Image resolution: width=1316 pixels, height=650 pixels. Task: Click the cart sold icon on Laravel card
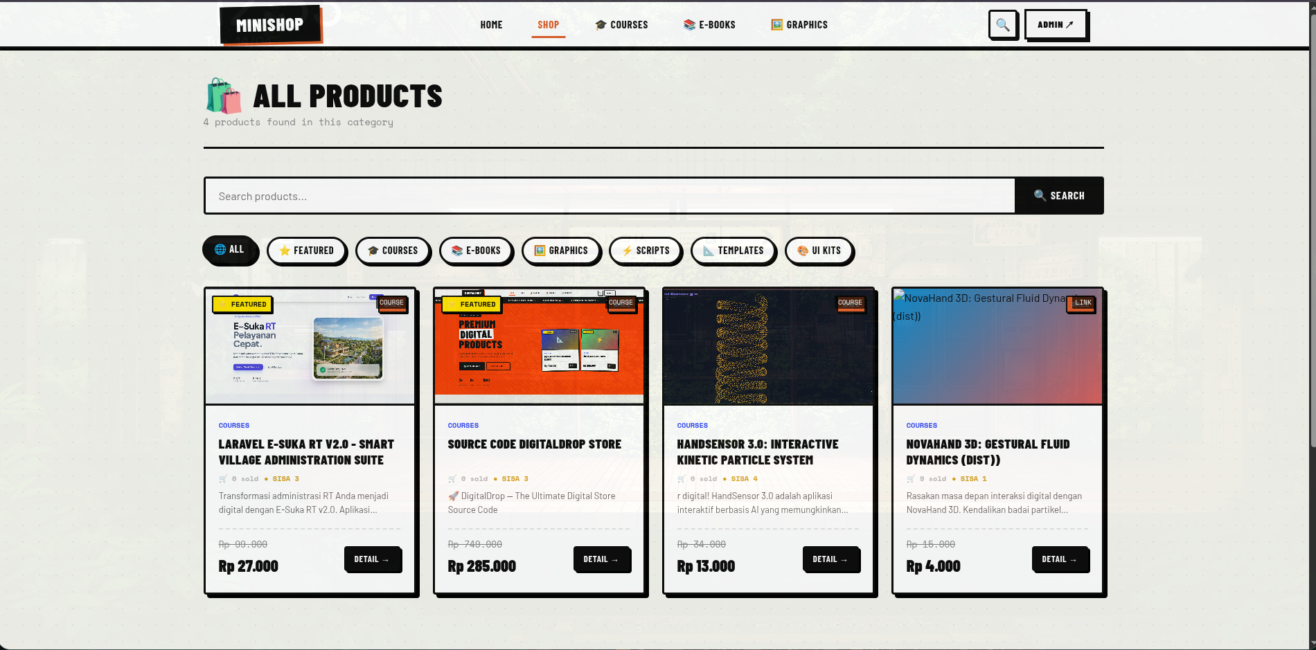(x=223, y=479)
